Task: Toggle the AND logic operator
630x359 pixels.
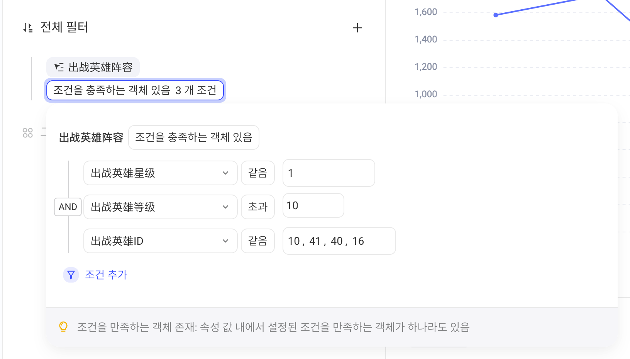Action: coord(68,207)
